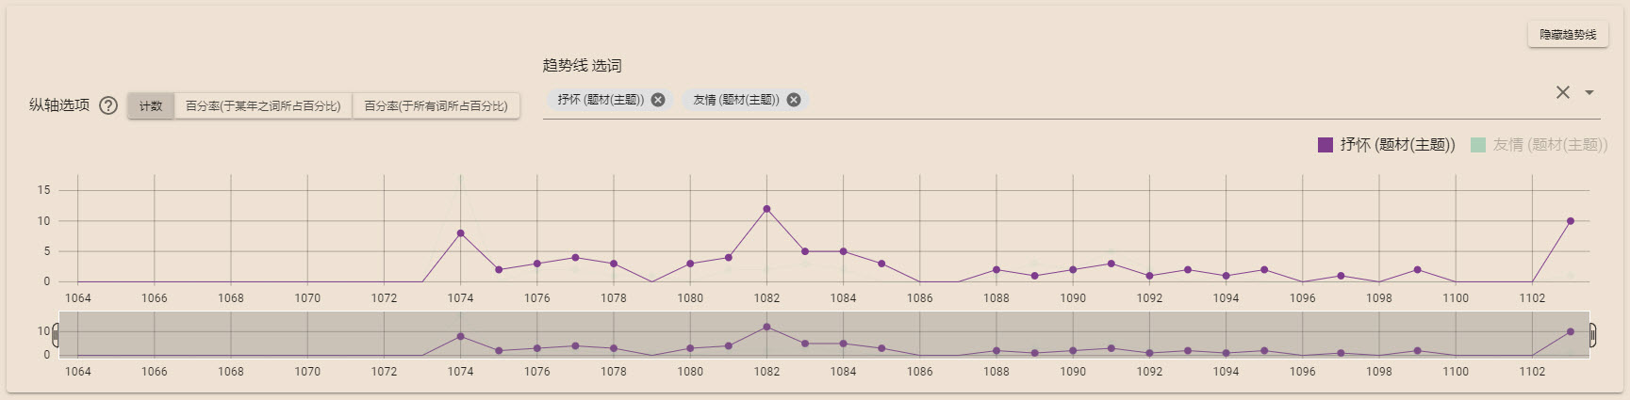Viewport: 1630px width, 400px height.
Task: Remove the 抒怀 (题材(主题)) chip
Action: (x=658, y=100)
